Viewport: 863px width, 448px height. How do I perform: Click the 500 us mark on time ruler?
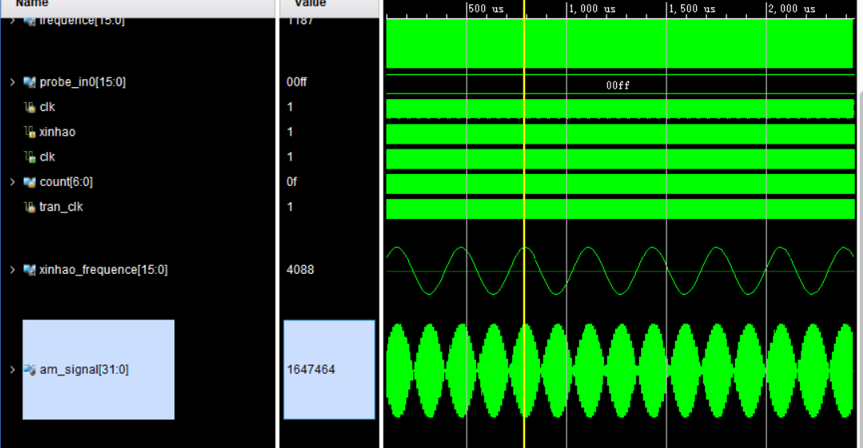tap(486, 9)
